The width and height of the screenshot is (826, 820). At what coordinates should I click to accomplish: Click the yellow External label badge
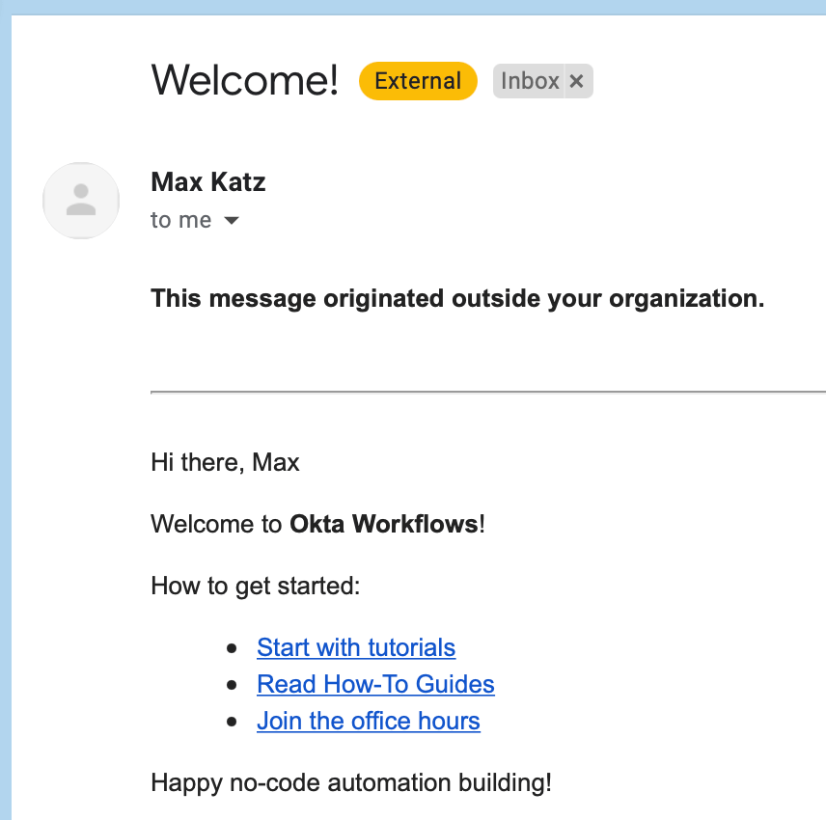point(418,81)
